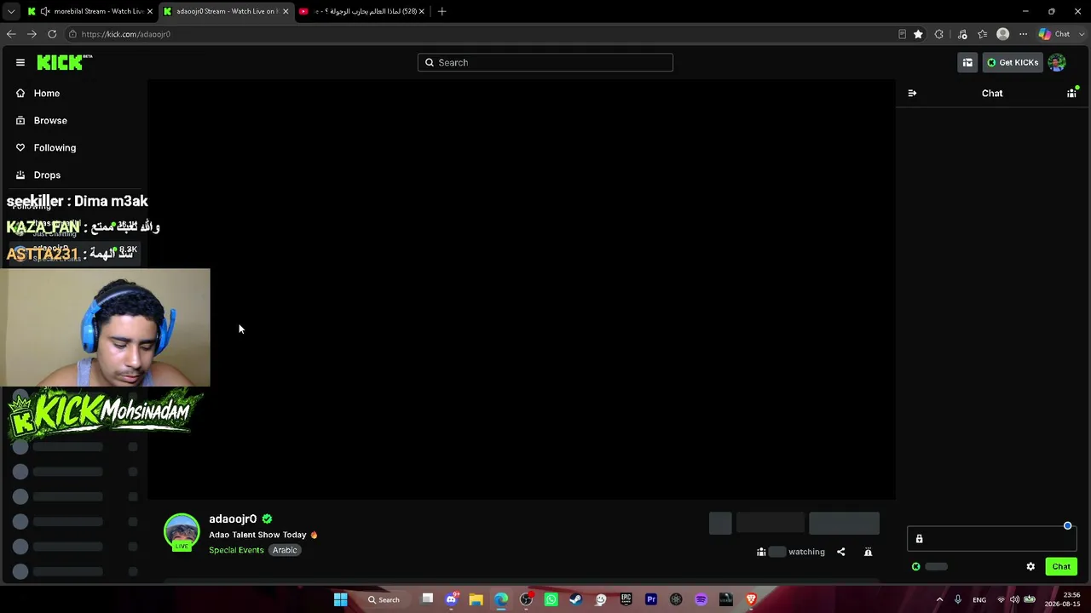Collapse the chat panel with the arrow icon
The image size is (1091, 613).
tap(912, 93)
